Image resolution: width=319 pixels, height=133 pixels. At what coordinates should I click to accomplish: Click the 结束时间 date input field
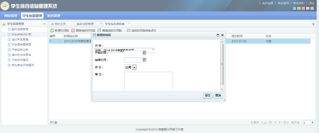[x=134, y=60]
